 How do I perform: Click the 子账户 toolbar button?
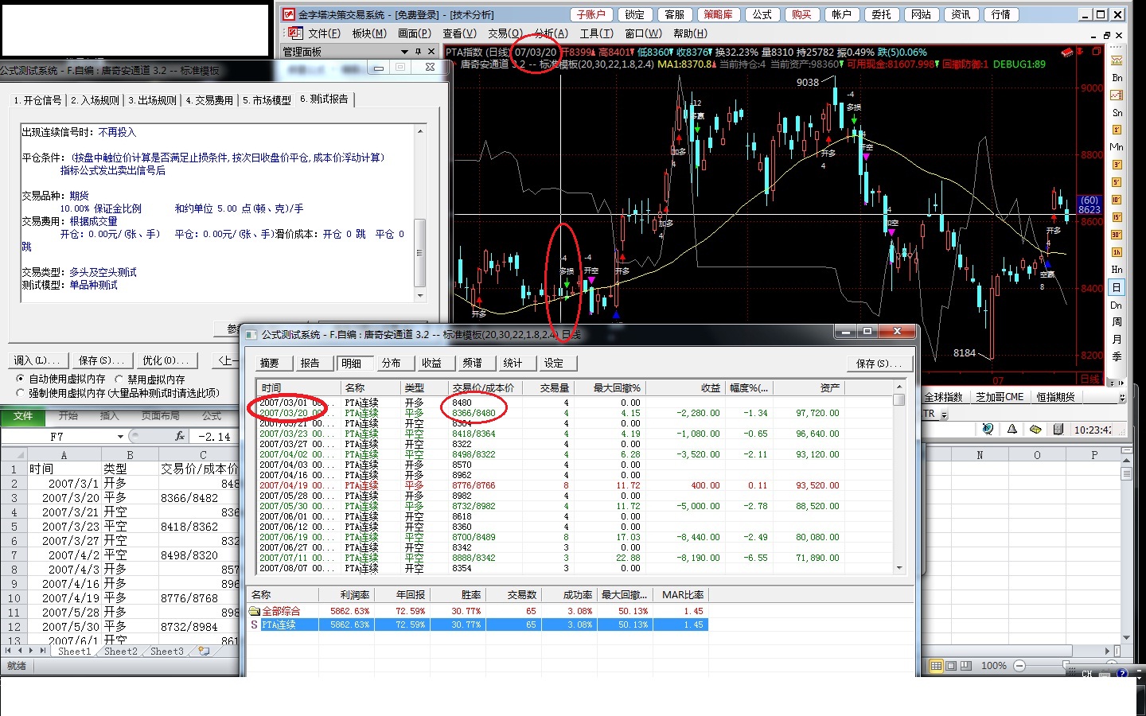[x=591, y=14]
